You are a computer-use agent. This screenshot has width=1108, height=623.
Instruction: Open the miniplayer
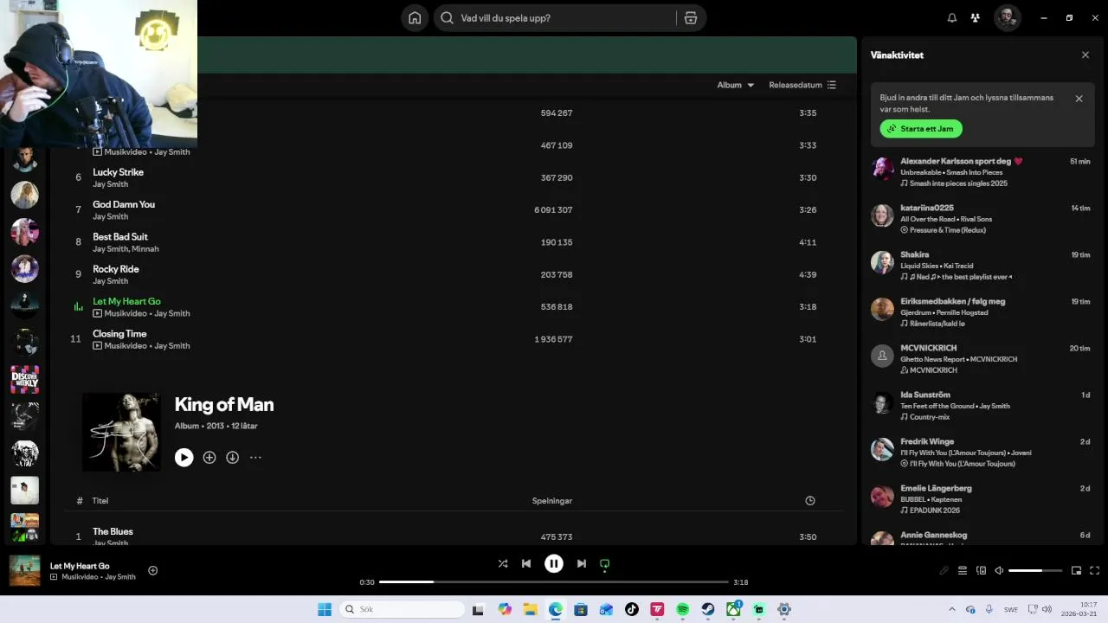tap(1077, 570)
